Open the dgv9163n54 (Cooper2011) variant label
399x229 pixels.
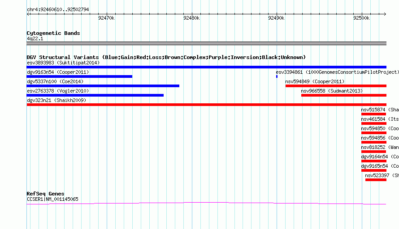click(x=58, y=72)
